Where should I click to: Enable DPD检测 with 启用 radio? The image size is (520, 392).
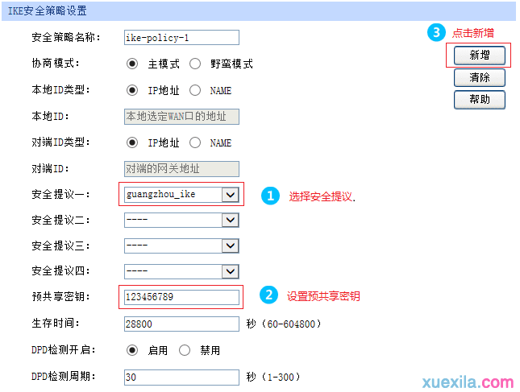pyautogui.click(x=132, y=350)
